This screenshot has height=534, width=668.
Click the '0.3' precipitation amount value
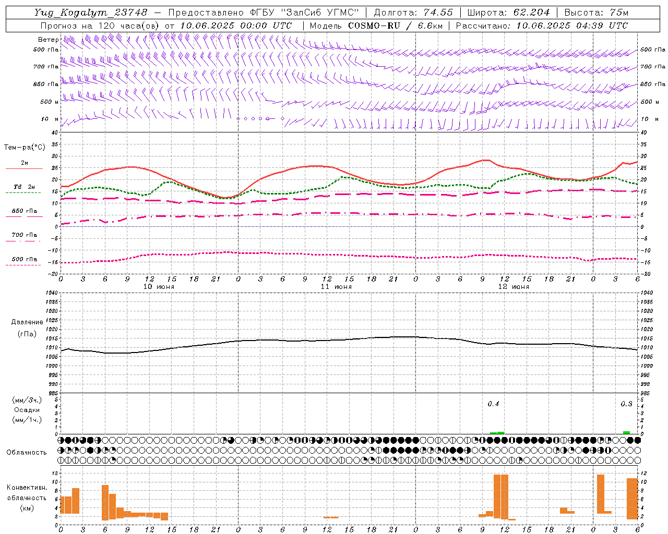(626, 404)
